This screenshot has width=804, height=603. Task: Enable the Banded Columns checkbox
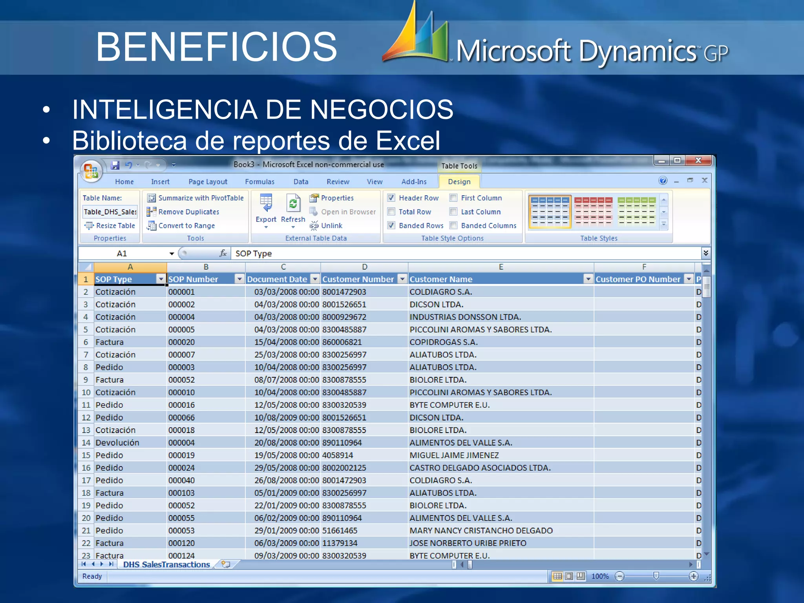453,225
